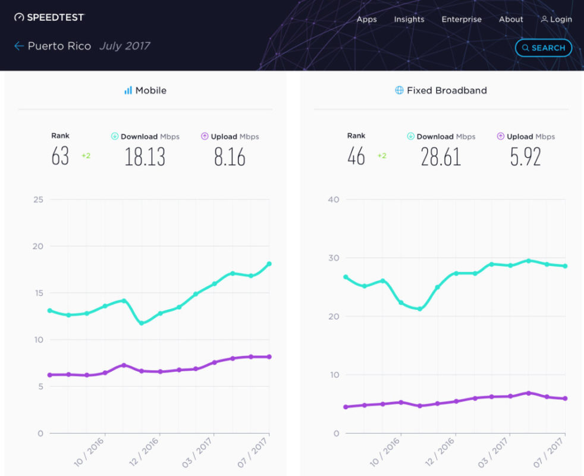Open the Insights menu item
Screen dimensions: 584x476
[409, 19]
